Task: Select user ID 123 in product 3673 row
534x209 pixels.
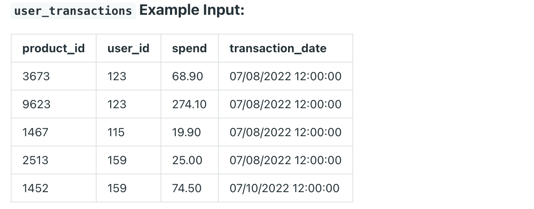Action: 117,77
